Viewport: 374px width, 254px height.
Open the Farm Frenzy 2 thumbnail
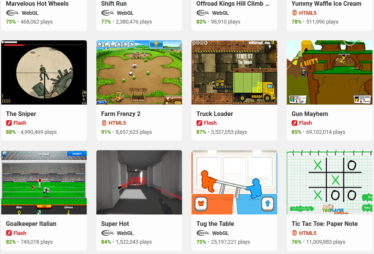(x=139, y=72)
